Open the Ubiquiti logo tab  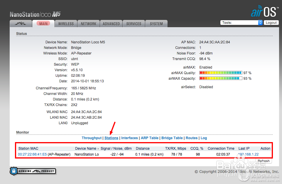point(21,24)
